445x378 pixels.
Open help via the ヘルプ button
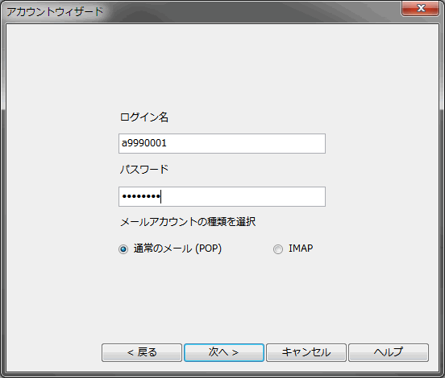389,352
